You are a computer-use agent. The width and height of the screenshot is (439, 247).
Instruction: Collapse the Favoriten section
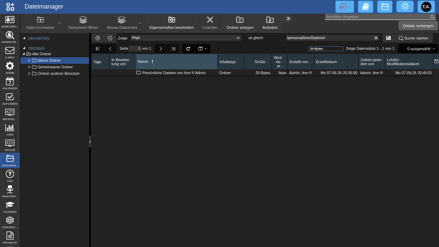pyautogui.click(x=24, y=38)
